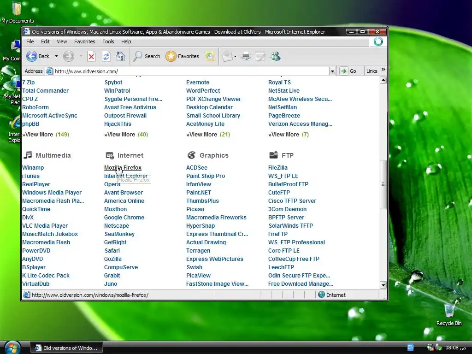
Task: Click View More (21) link
Action: click(208, 135)
